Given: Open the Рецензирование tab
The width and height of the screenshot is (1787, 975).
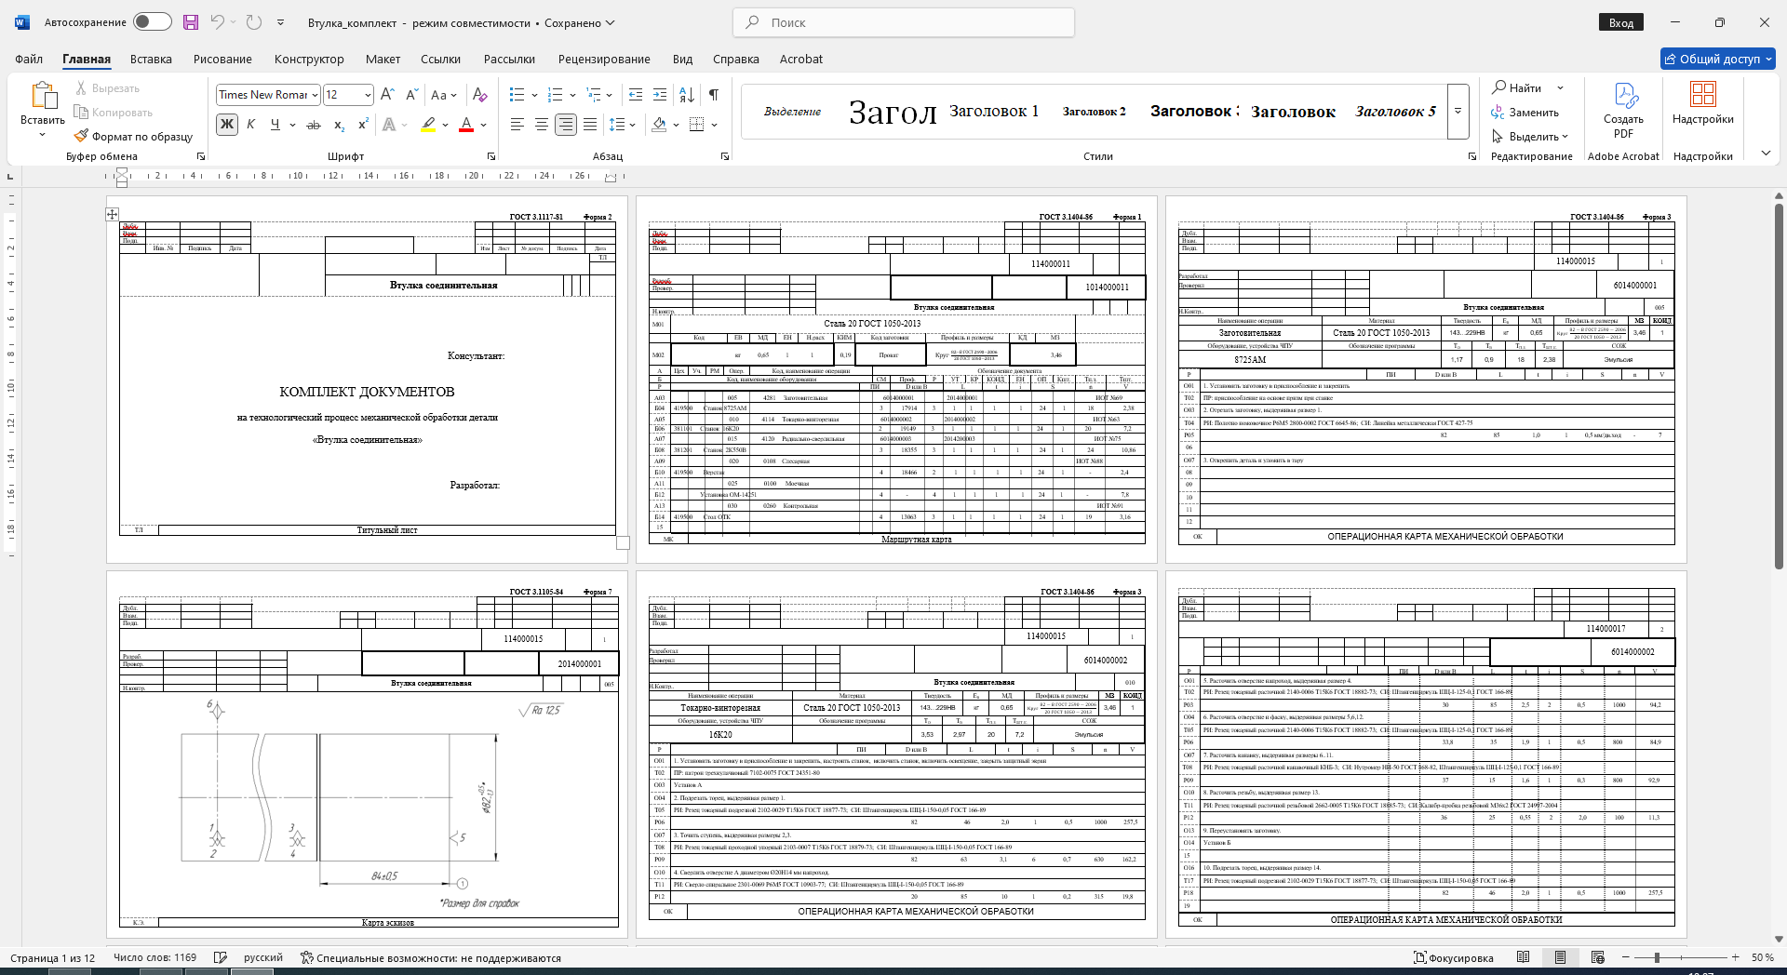Looking at the screenshot, I should (x=604, y=59).
